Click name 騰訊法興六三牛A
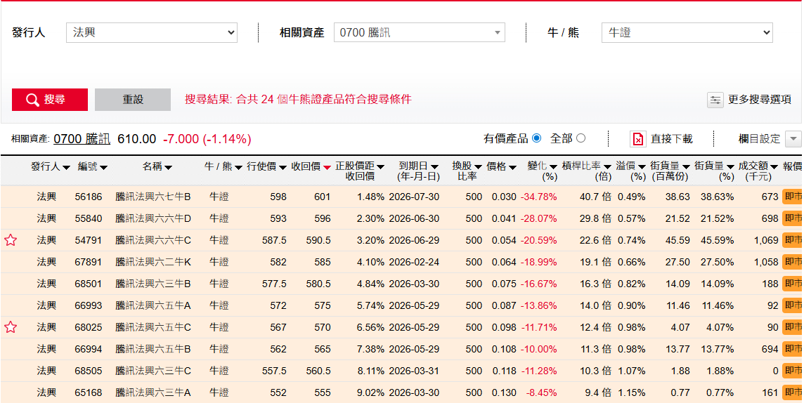The image size is (804, 403). click(153, 392)
